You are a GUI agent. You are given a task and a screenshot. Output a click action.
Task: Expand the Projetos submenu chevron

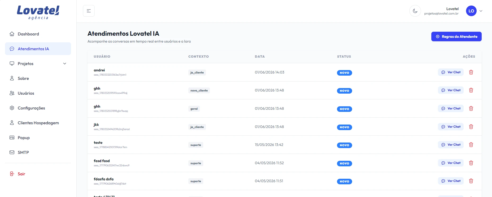[x=65, y=63]
